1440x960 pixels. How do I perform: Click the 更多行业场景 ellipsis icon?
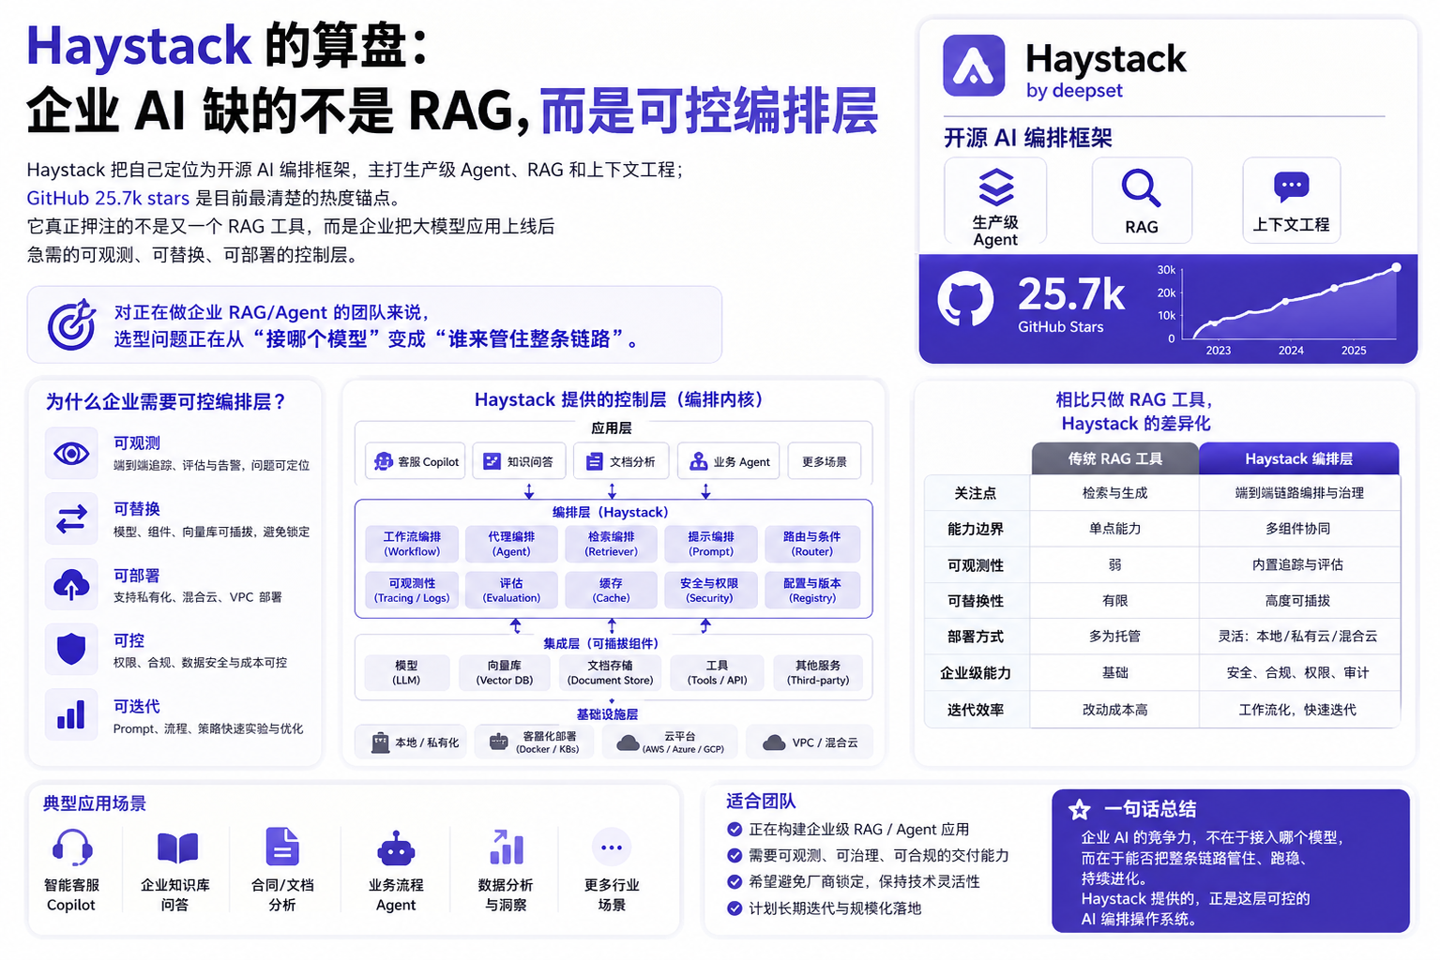[x=612, y=847]
